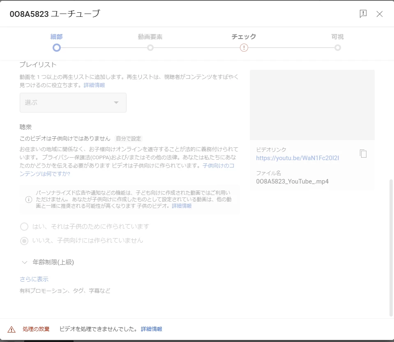
Task: Click message ビデオを処理できませんでした。
Action: [x=98, y=329]
